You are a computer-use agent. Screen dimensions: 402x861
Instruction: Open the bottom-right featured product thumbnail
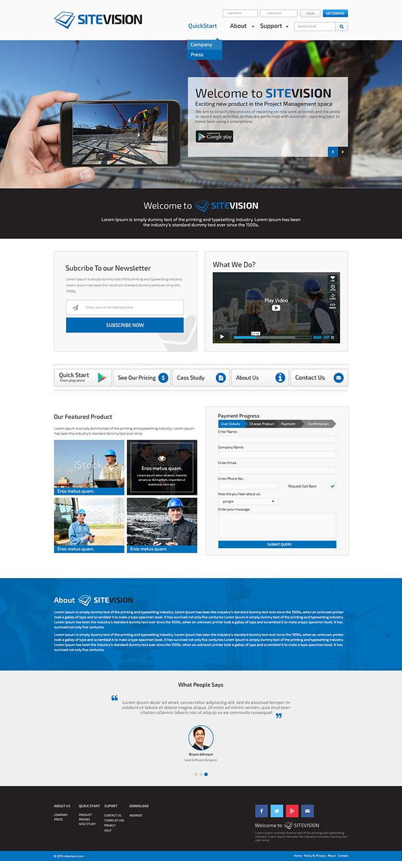tap(162, 525)
